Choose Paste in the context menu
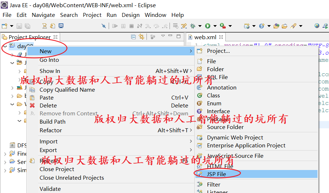Viewport: 329px width, 193px height. pos(111,98)
